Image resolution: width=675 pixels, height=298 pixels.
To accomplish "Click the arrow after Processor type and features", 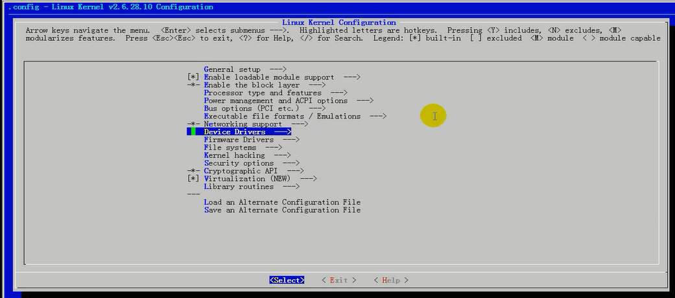I will [x=338, y=93].
